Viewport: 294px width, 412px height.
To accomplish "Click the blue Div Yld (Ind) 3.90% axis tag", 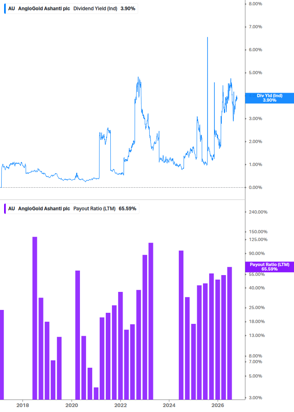I will click(x=269, y=98).
